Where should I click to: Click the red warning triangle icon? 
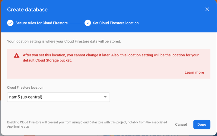(16, 55)
